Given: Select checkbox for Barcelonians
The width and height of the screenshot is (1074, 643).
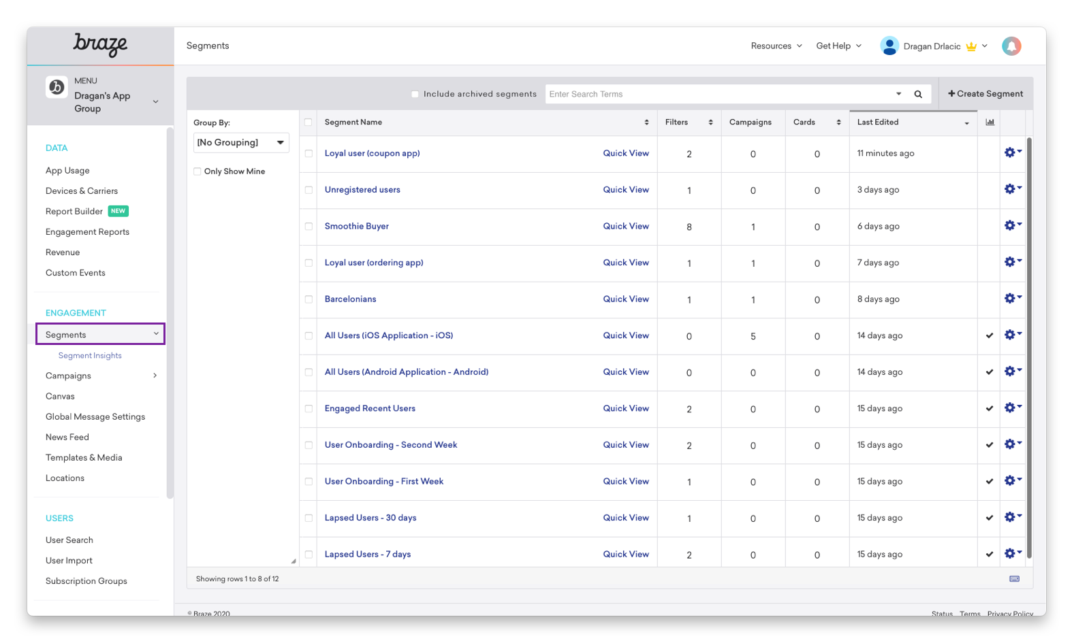Looking at the screenshot, I should [309, 299].
